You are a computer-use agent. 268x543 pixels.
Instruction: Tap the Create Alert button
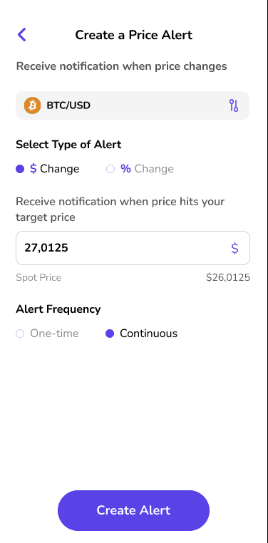pos(134,510)
